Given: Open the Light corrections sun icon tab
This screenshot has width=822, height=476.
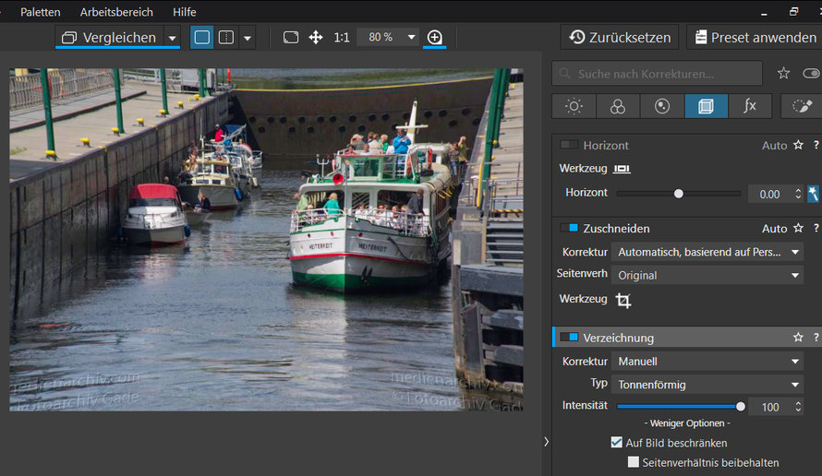Looking at the screenshot, I should [574, 106].
